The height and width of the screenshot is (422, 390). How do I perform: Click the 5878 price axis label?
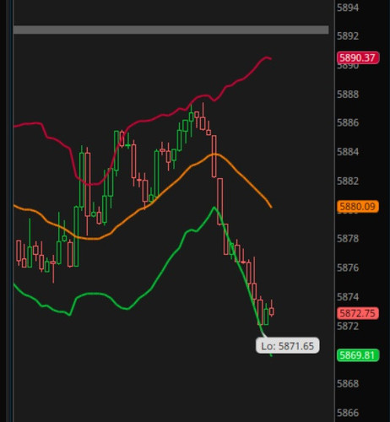(348, 239)
